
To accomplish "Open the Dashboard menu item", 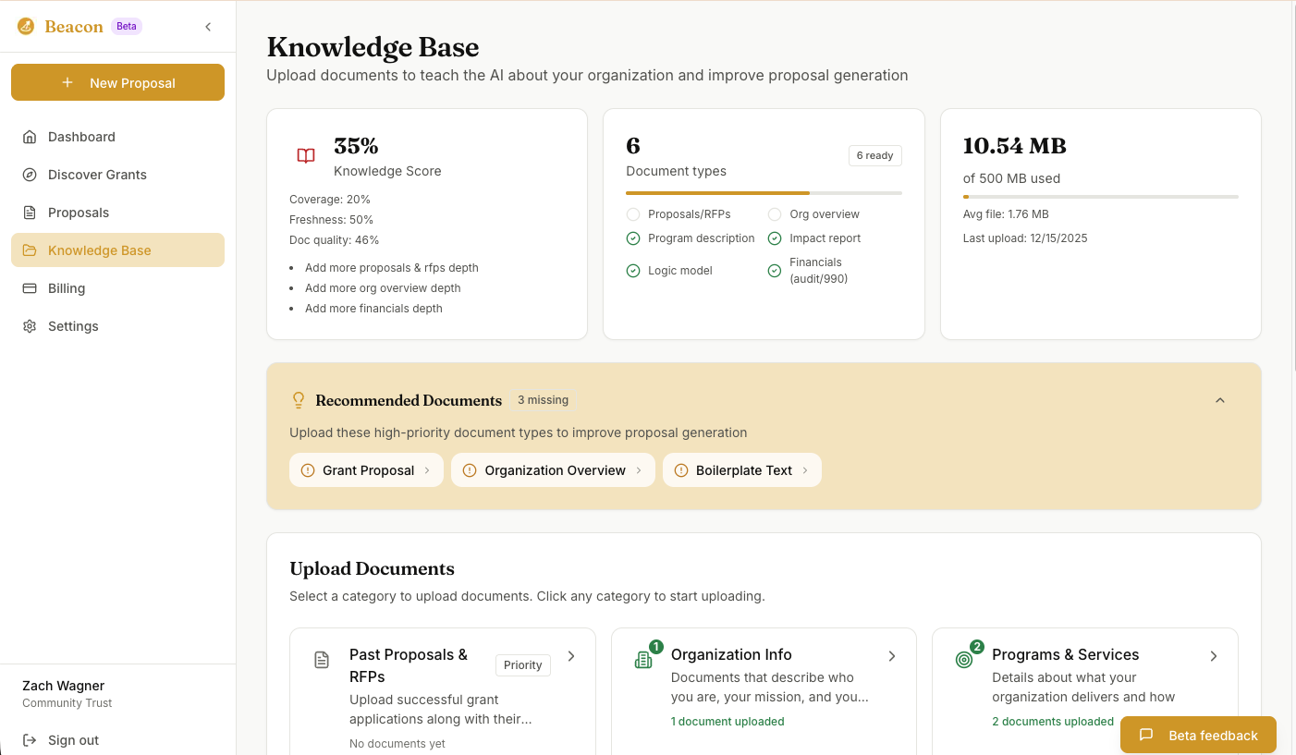I will [81, 137].
